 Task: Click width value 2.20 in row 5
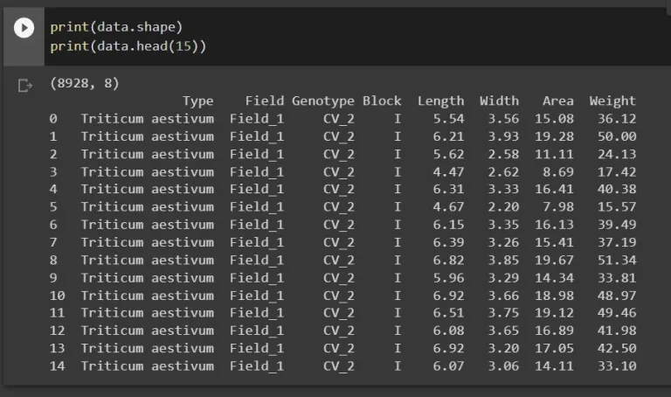point(503,207)
